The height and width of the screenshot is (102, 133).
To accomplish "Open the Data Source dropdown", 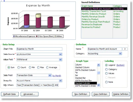I will (60, 54).
